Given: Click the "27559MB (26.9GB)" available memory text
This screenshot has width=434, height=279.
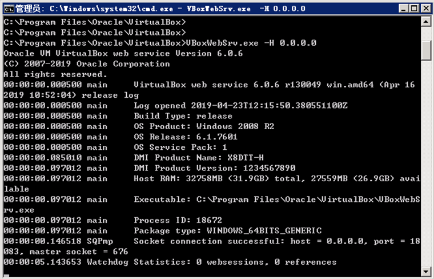Looking at the screenshot, I should (x=352, y=178).
